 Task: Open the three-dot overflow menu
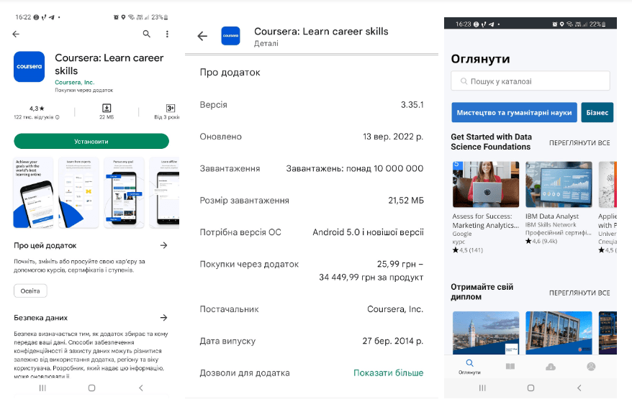tap(167, 34)
